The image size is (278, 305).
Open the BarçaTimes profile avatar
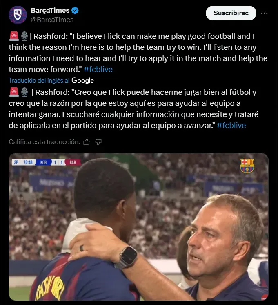[18, 15]
